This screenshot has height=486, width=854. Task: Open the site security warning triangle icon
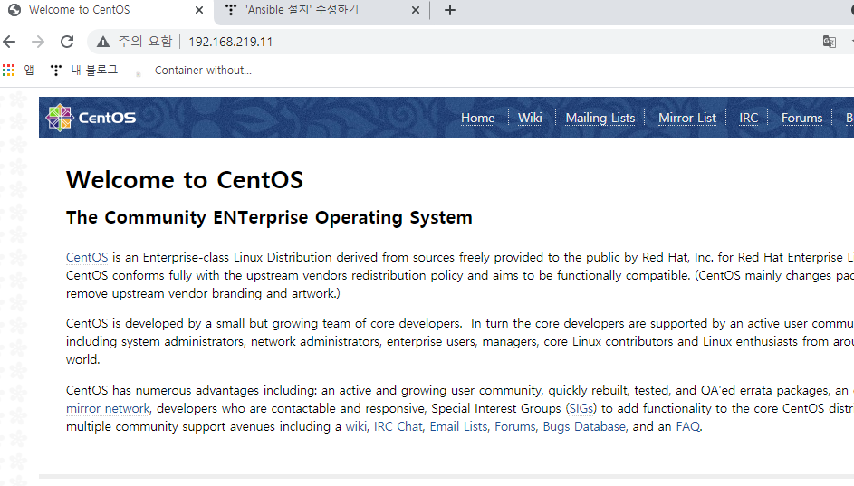tap(103, 42)
